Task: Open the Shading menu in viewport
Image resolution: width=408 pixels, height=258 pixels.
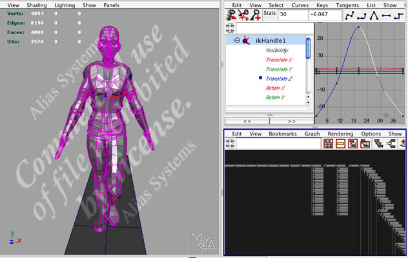Action: 37,5
